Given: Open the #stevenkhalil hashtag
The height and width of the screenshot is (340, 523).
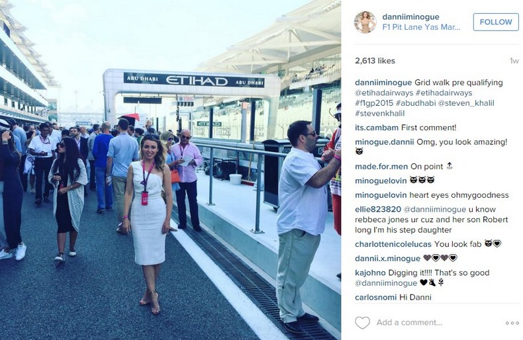Looking at the screenshot, I should pos(379,113).
